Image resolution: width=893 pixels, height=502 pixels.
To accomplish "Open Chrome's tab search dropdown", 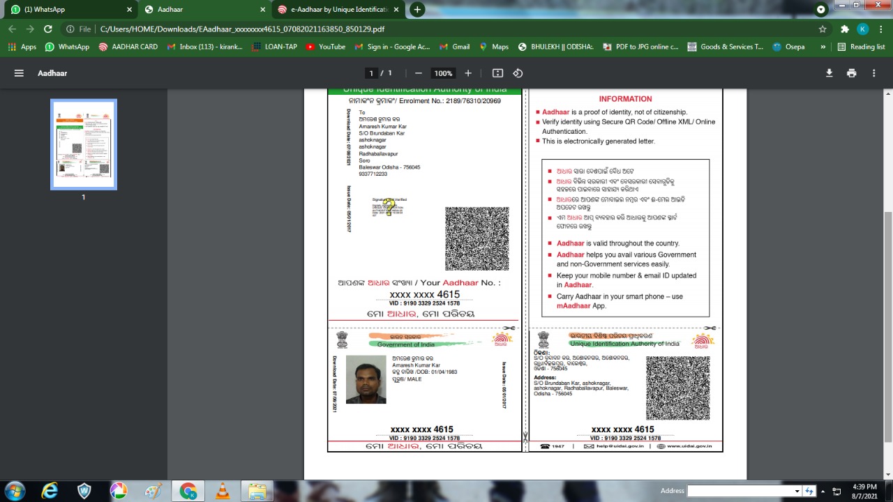I will click(821, 10).
